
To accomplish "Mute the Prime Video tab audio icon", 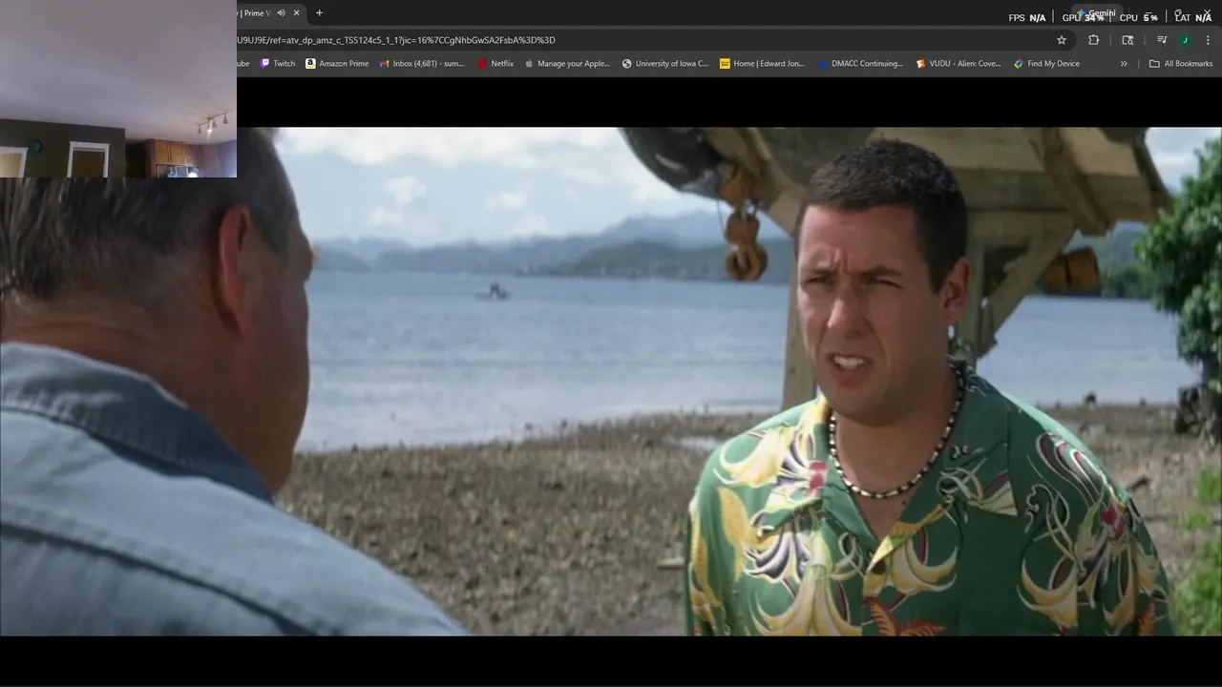I will pyautogui.click(x=281, y=13).
